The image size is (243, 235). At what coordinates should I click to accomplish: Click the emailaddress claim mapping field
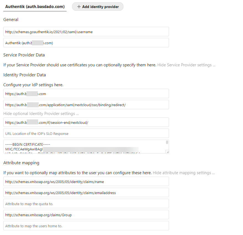click(x=86, y=193)
